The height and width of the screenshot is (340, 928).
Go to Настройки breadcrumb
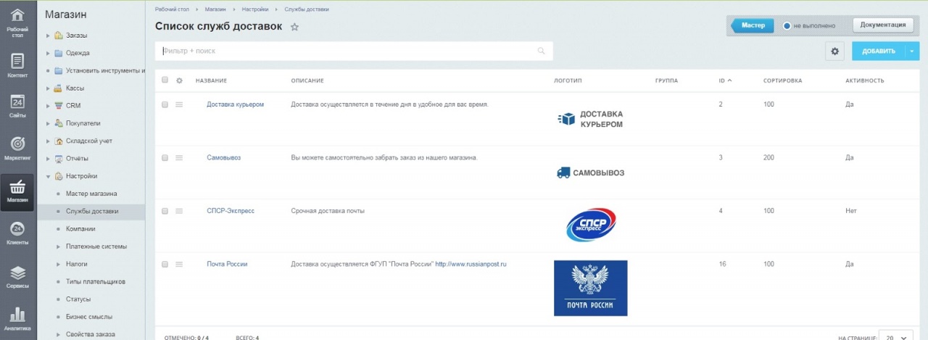pos(256,9)
